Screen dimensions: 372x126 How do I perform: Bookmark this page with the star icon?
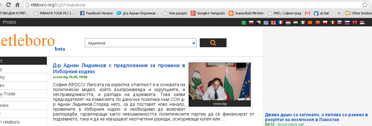[x=365, y=5]
